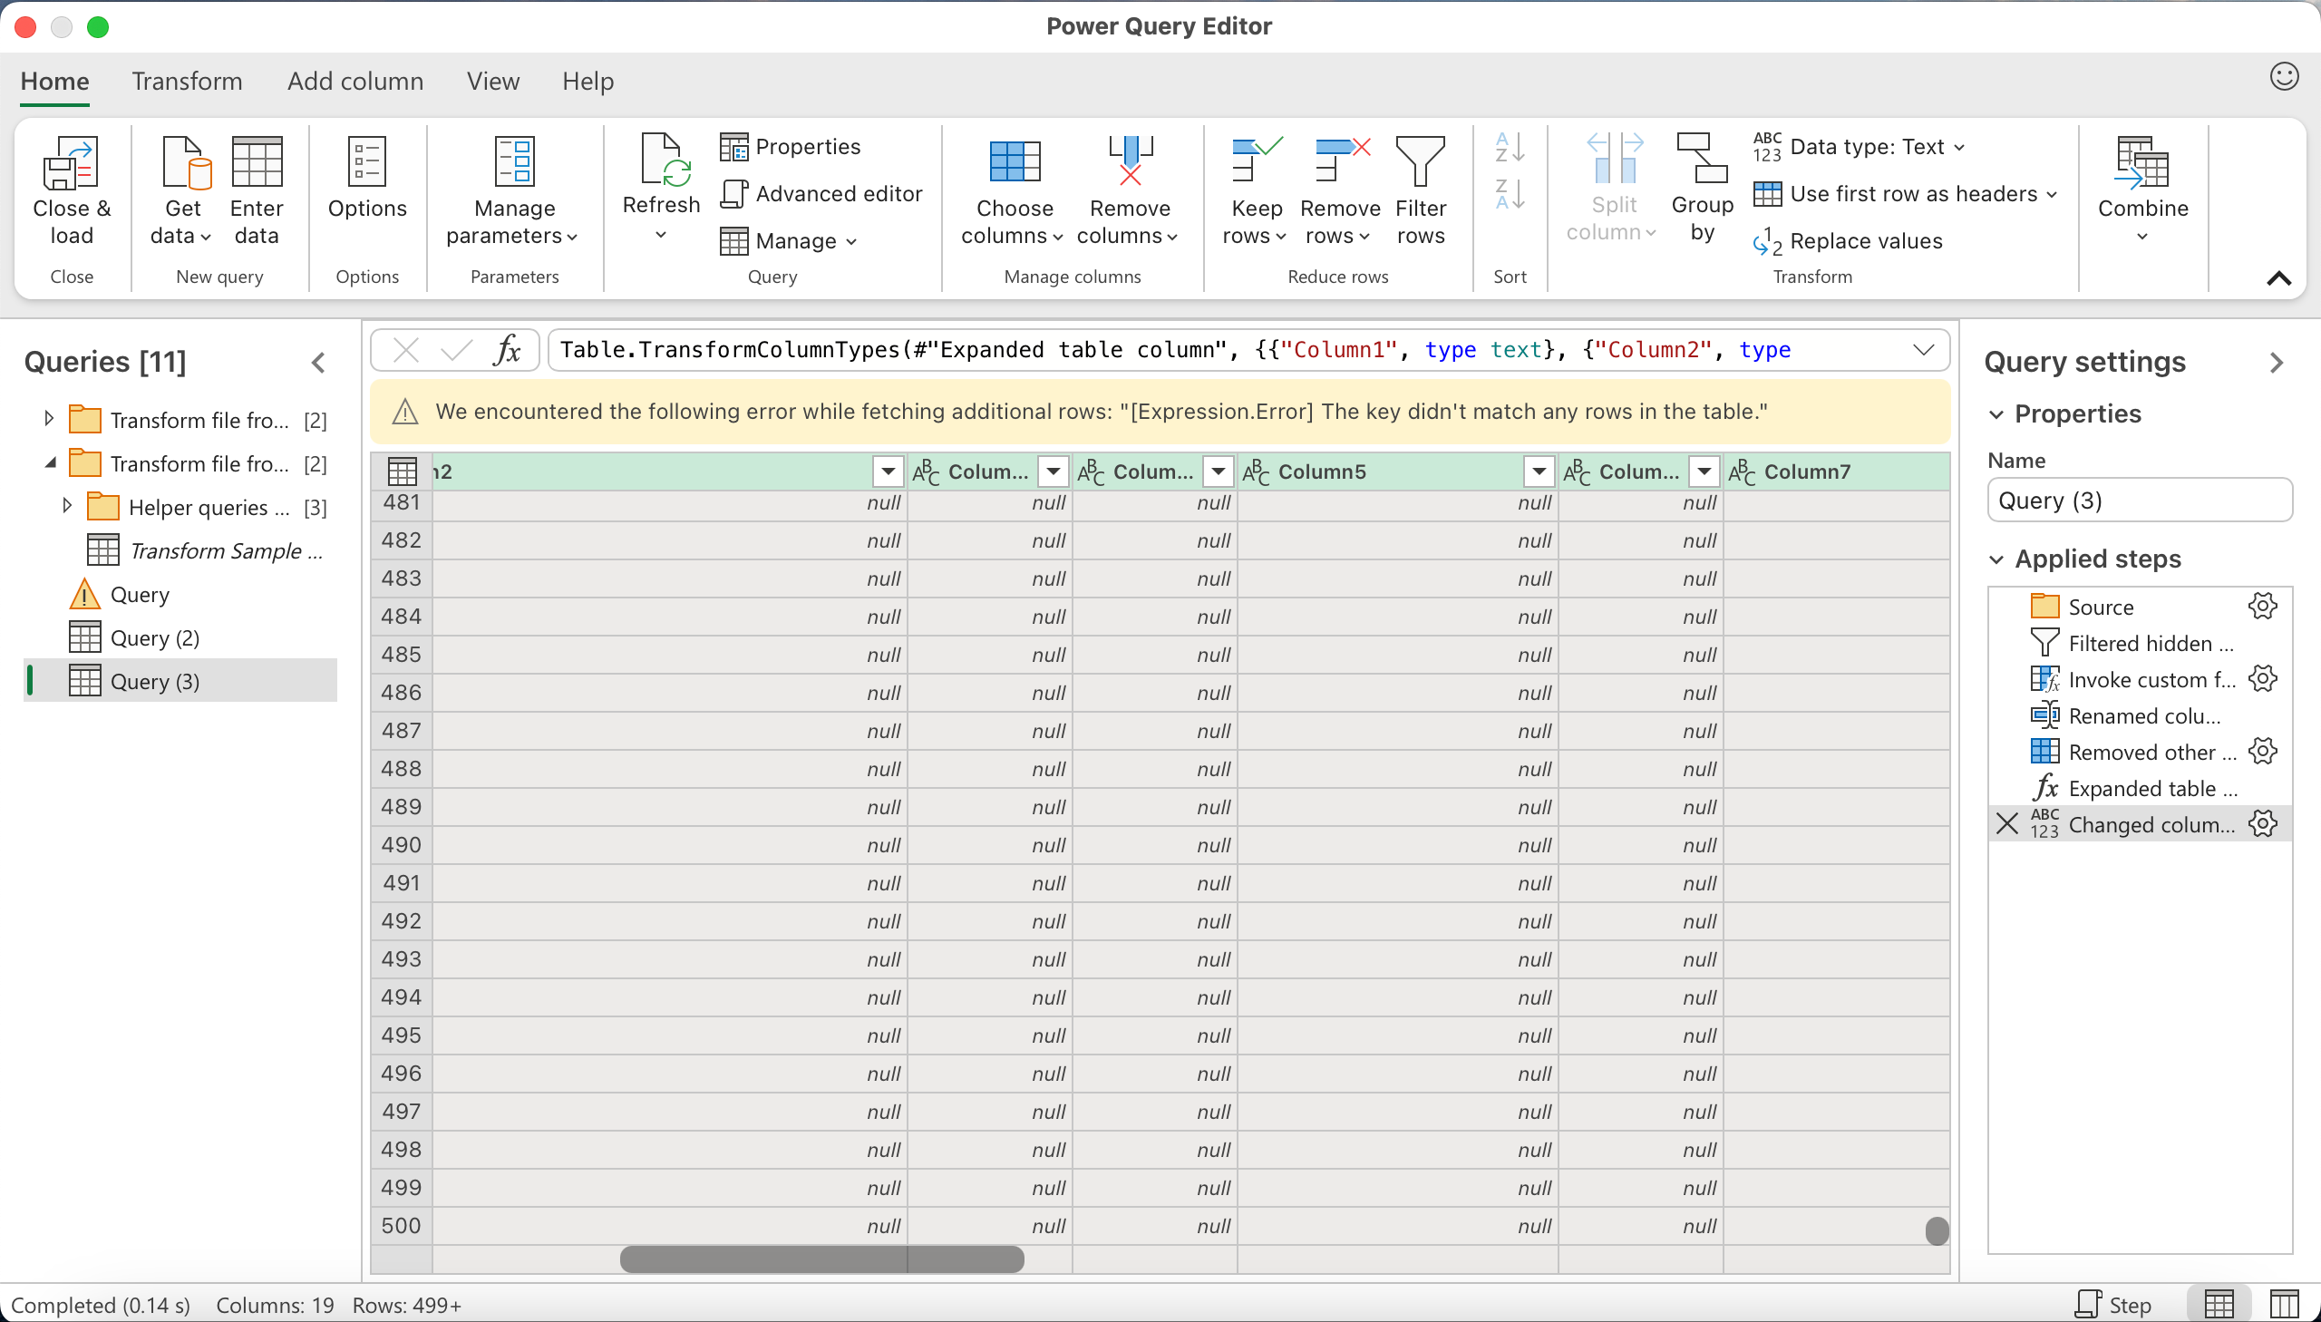The width and height of the screenshot is (2321, 1322).
Task: Click the Enter data icon
Action: coord(257,162)
